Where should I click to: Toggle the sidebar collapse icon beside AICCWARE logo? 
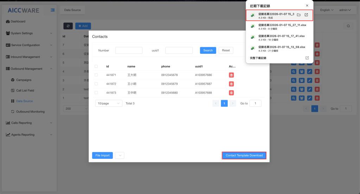[x=52, y=10]
